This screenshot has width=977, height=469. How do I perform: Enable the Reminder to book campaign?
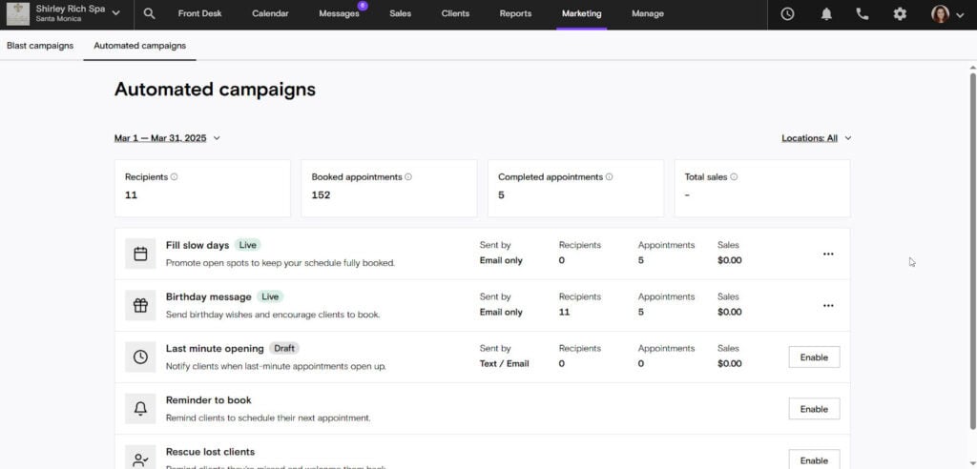tap(814, 409)
